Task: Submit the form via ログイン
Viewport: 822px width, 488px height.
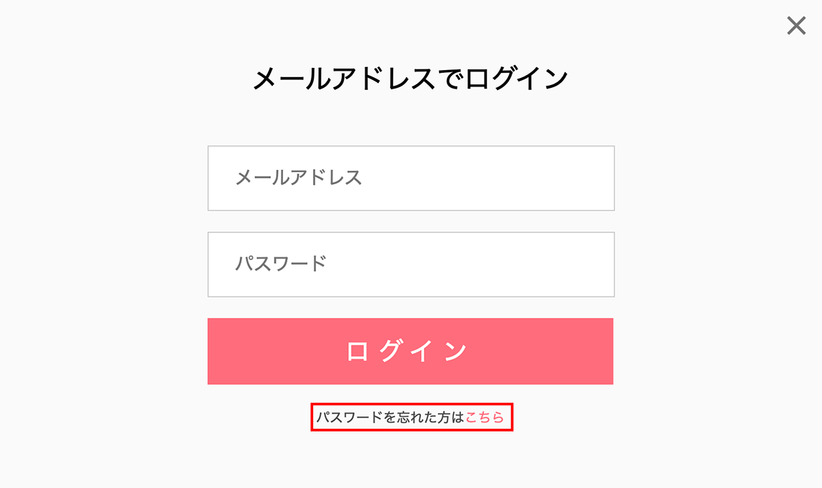Action: (x=410, y=351)
